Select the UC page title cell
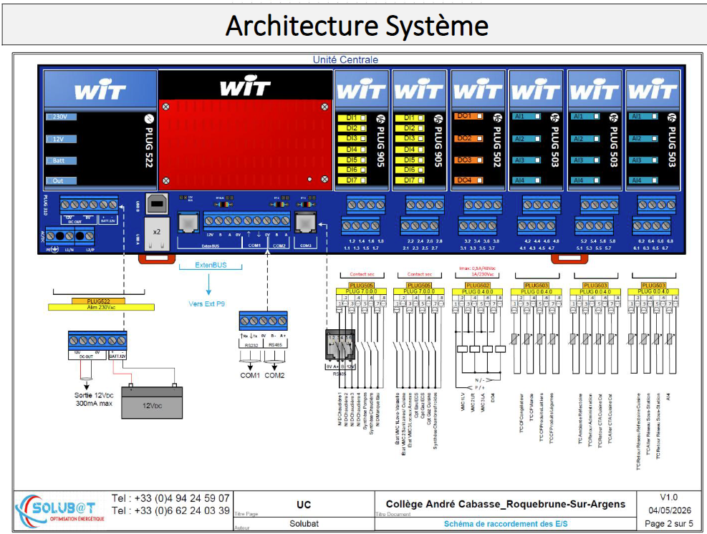Viewport: 707px width, 534px height. click(x=304, y=505)
